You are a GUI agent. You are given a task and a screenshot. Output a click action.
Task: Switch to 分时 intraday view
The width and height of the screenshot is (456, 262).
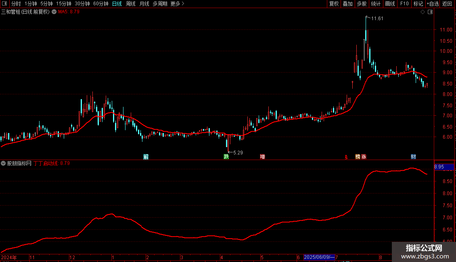coord(16,4)
